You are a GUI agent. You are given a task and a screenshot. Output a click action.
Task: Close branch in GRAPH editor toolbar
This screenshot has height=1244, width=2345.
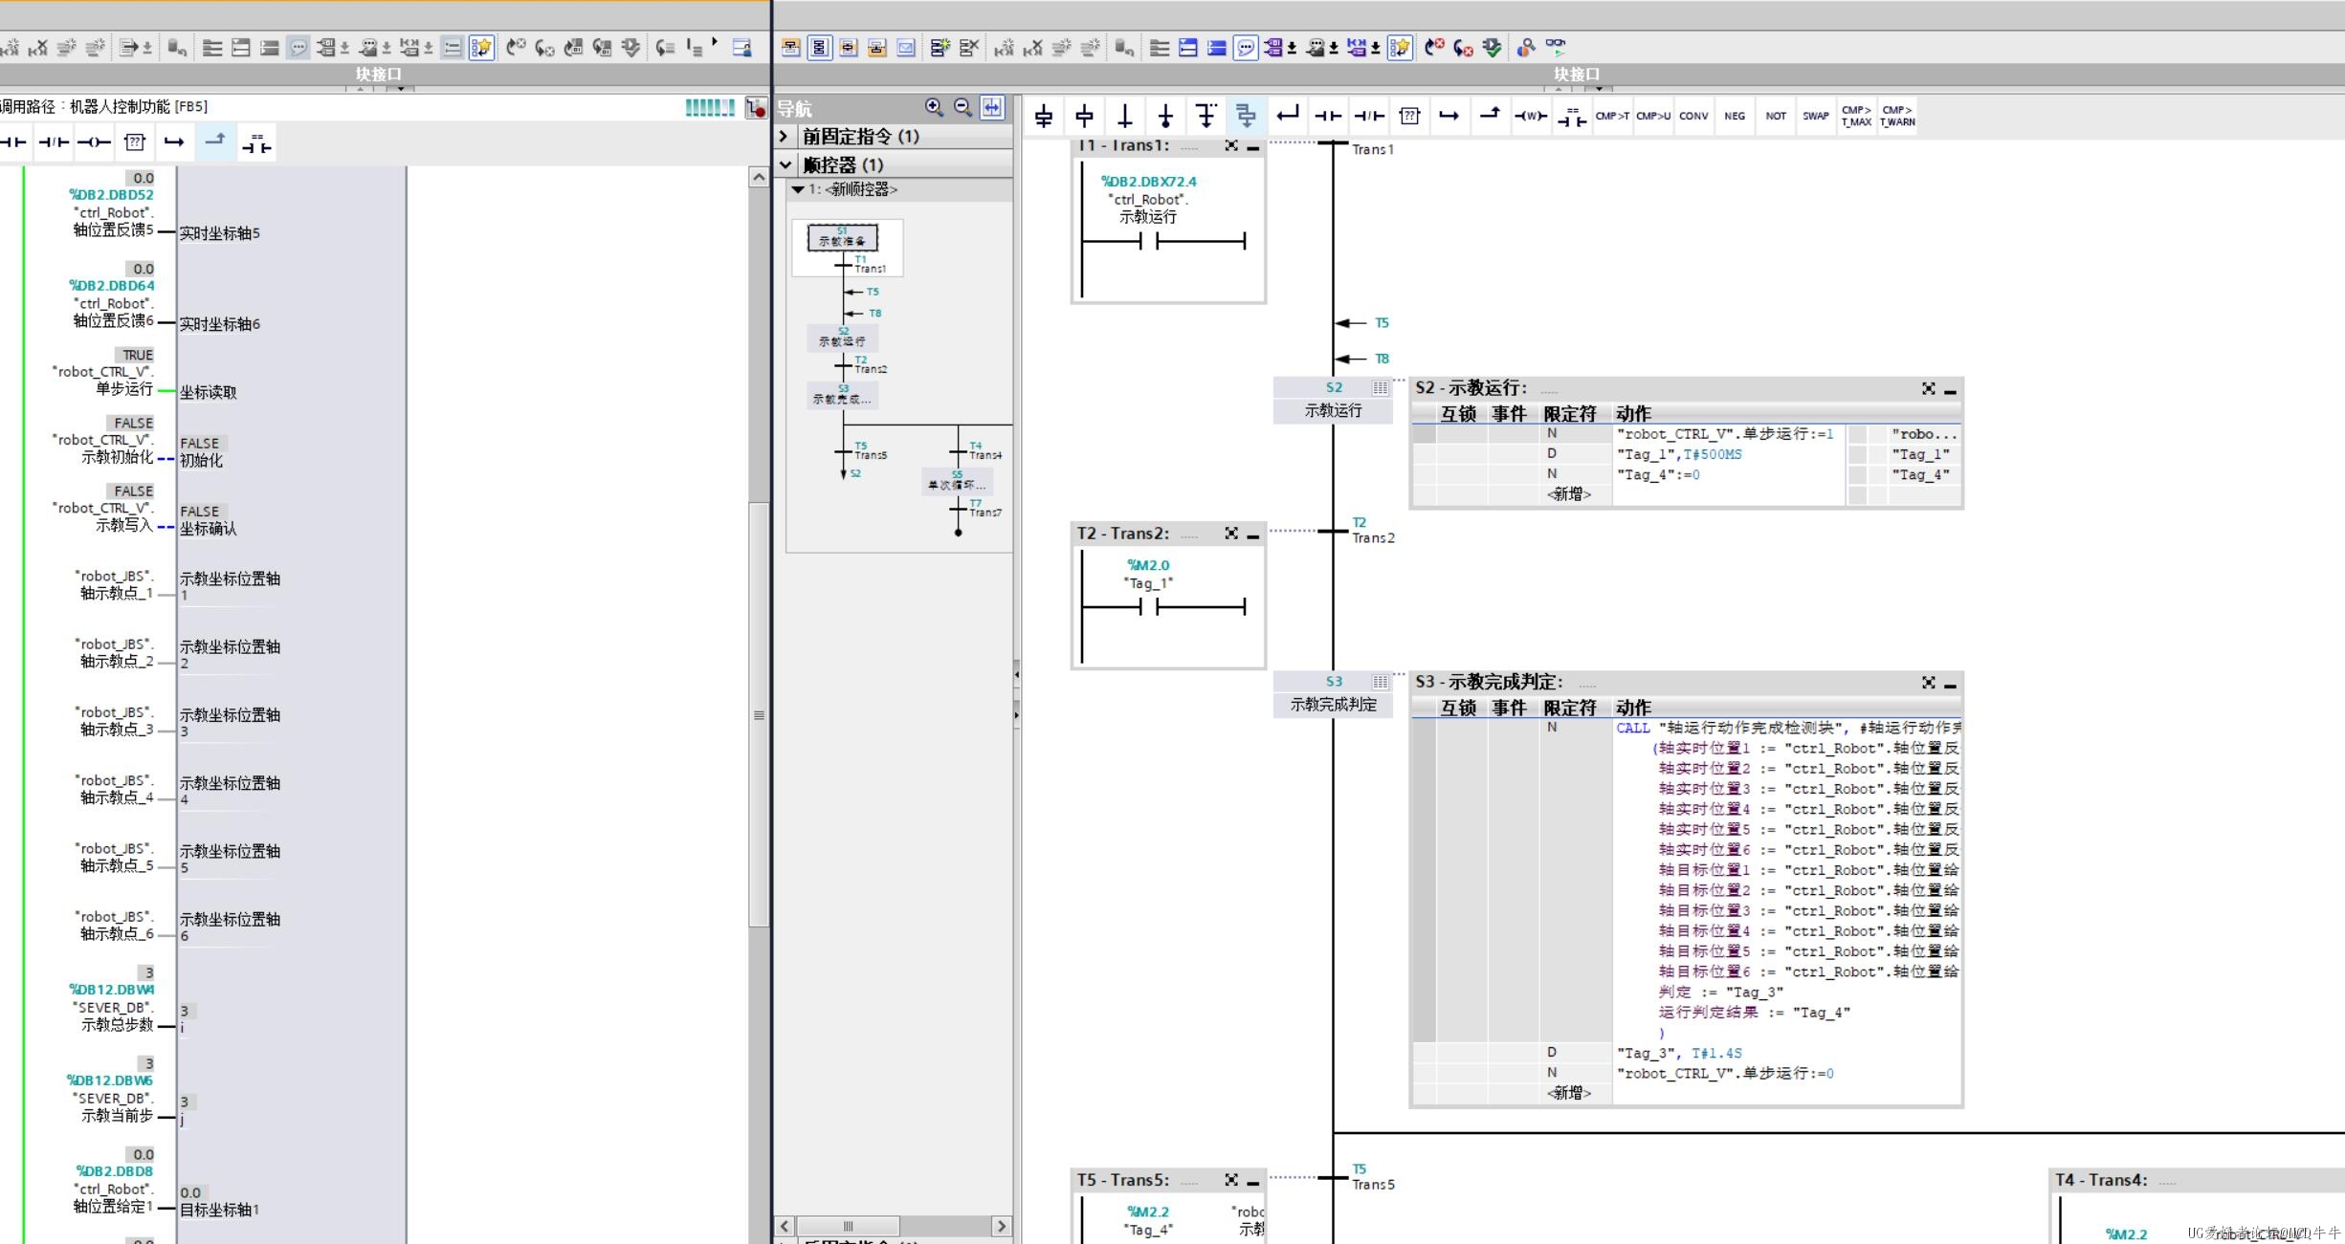[1490, 116]
